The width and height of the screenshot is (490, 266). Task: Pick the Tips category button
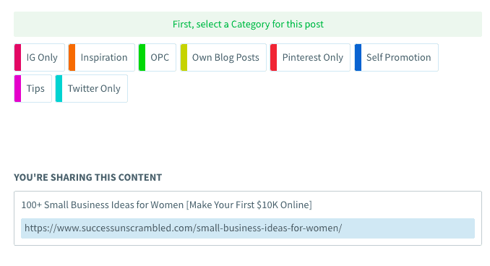33,88
